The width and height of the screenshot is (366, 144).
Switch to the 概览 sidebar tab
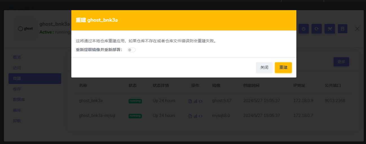coord(17,57)
